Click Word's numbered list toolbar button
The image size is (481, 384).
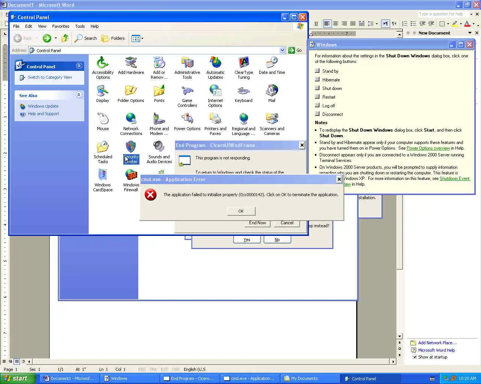click(x=405, y=24)
